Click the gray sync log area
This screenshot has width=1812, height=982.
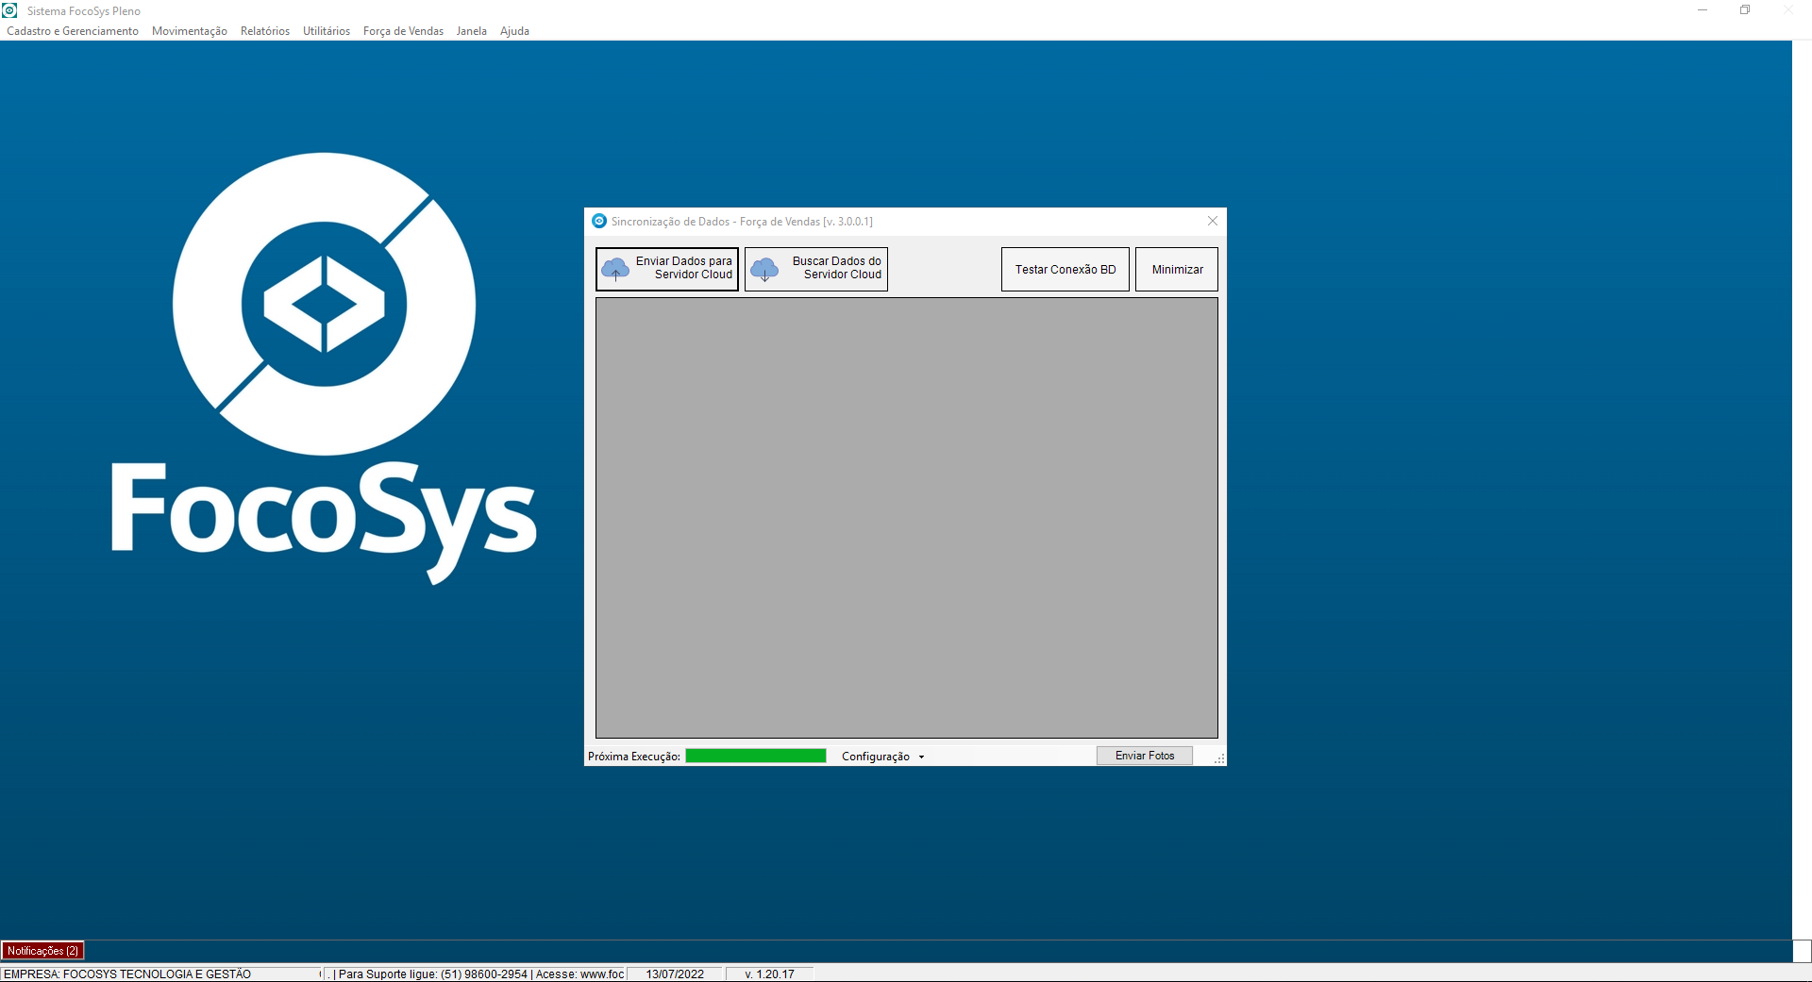(907, 518)
